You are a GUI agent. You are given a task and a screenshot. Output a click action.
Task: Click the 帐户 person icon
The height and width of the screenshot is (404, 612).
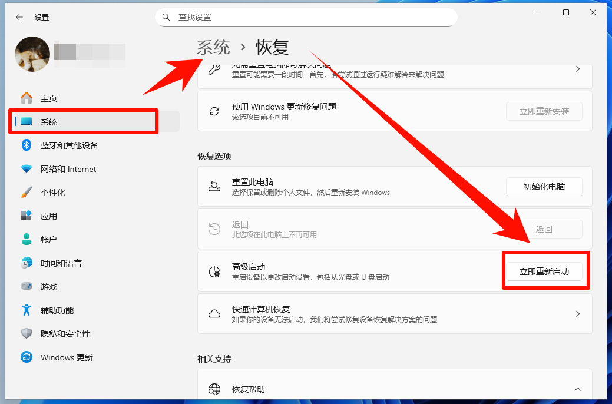tap(27, 239)
